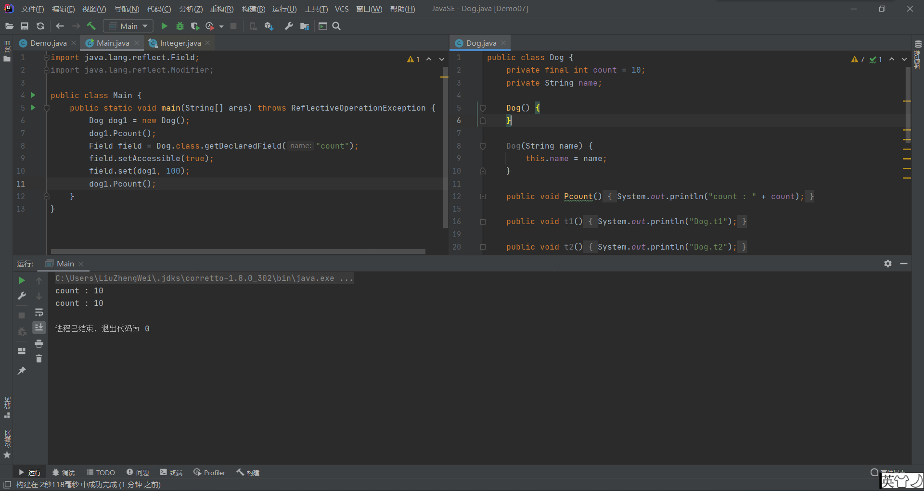
Task: Open the 调试 tool window button
Action: point(64,473)
